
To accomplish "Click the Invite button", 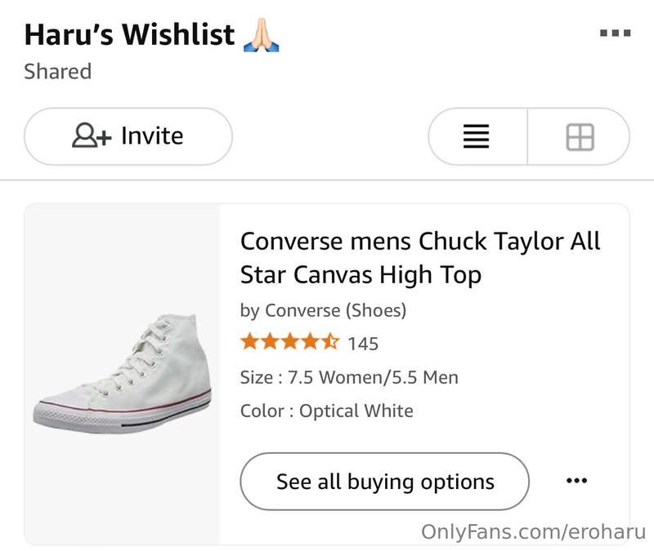I will pyautogui.click(x=128, y=136).
